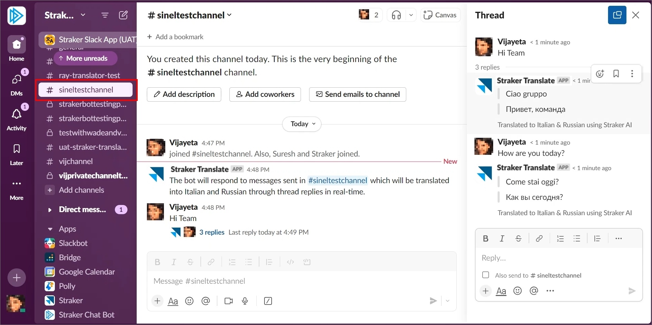Click the Straker workspace logo icon
This screenshot has width=652, height=325.
coord(17,15)
